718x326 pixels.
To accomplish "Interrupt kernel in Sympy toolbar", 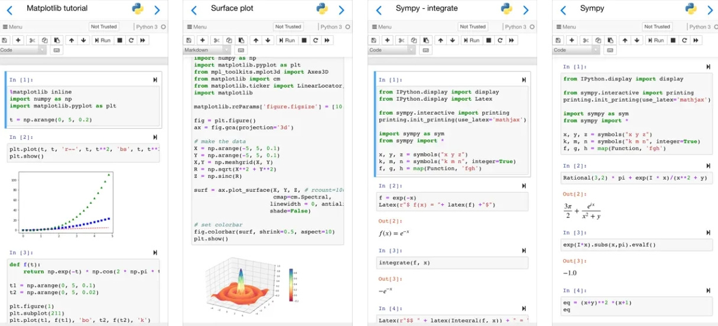I will coord(672,40).
